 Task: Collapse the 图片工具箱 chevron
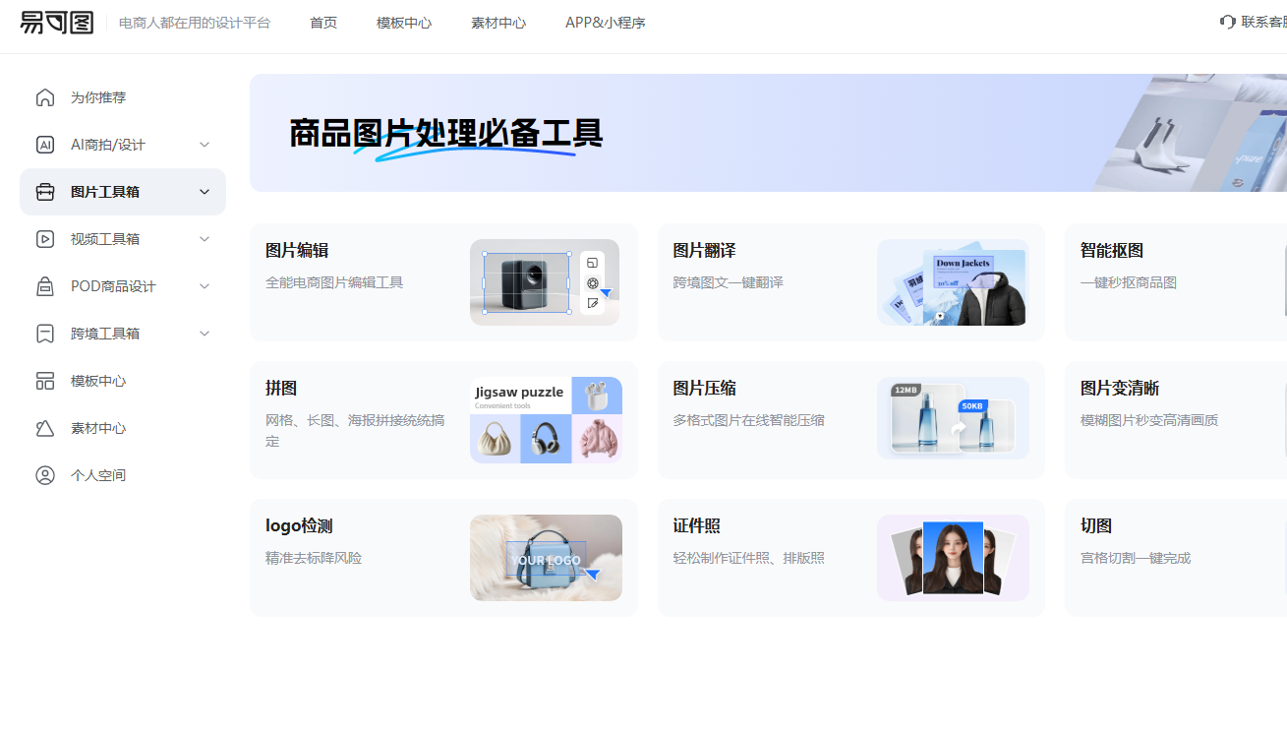205,192
